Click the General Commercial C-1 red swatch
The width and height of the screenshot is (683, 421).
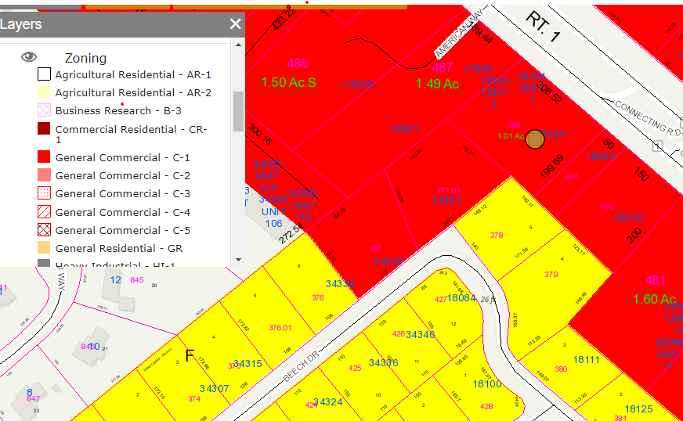44,157
